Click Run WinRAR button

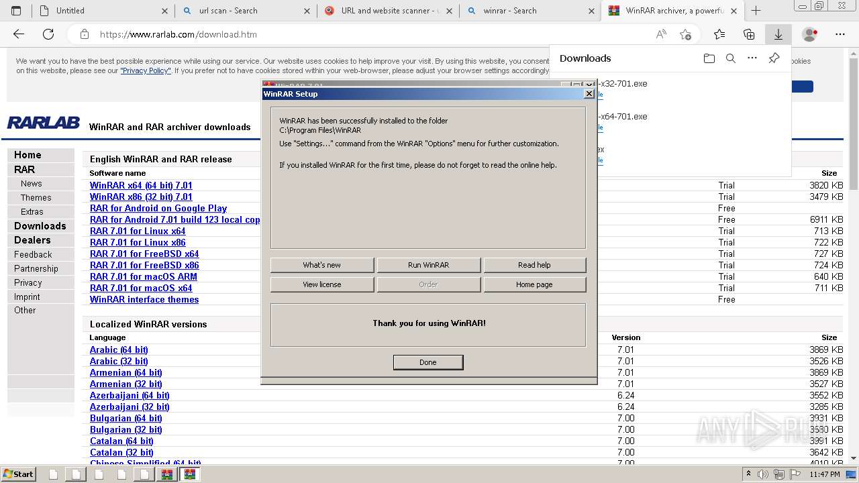pyautogui.click(x=428, y=265)
